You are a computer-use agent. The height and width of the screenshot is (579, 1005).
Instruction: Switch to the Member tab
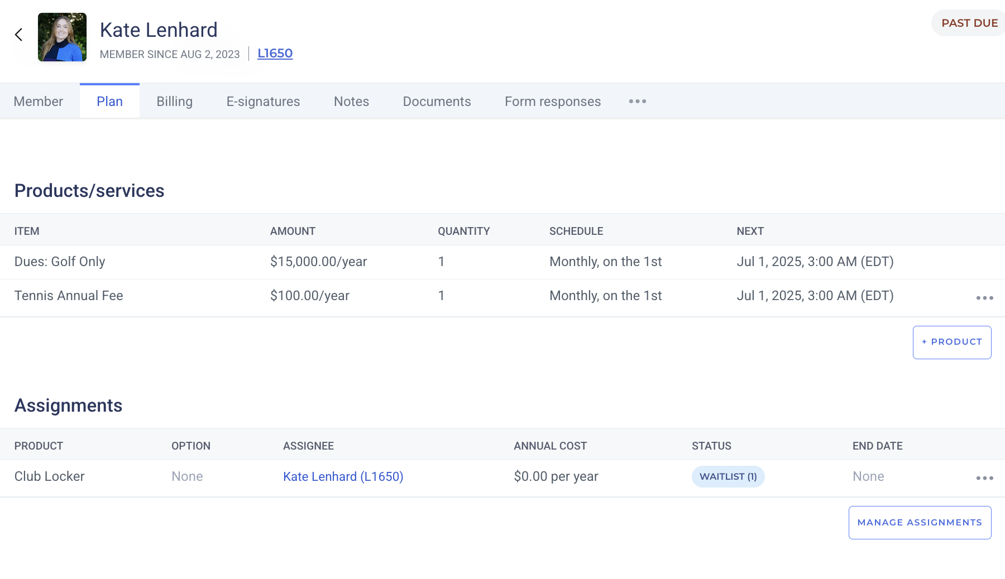(x=38, y=102)
